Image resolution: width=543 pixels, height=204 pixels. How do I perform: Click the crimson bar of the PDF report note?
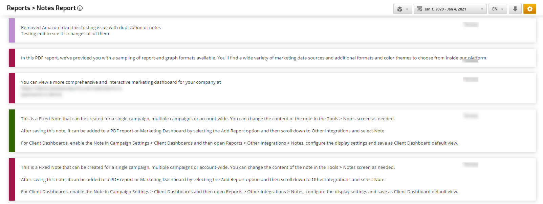coord(12,58)
